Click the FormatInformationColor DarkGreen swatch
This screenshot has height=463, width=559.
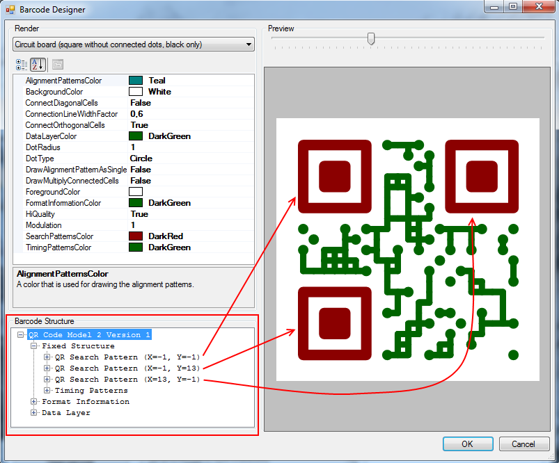136,203
